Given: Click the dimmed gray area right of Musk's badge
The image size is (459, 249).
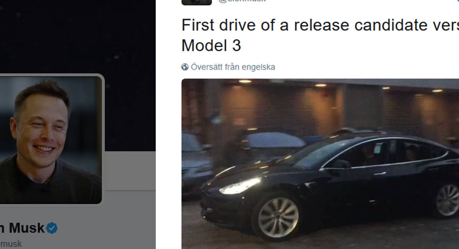Looking at the screenshot, I should 106,228.
